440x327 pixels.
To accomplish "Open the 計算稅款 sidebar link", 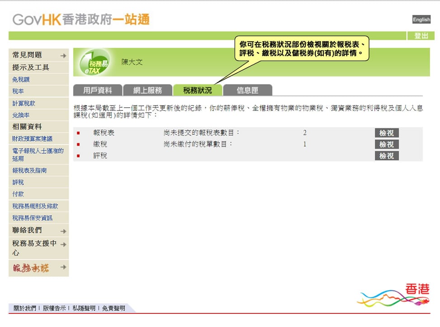I will point(24,104).
